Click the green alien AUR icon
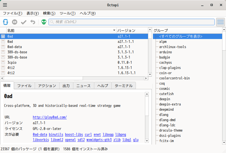Screen dimensions: 226x153 coord(44,22)
